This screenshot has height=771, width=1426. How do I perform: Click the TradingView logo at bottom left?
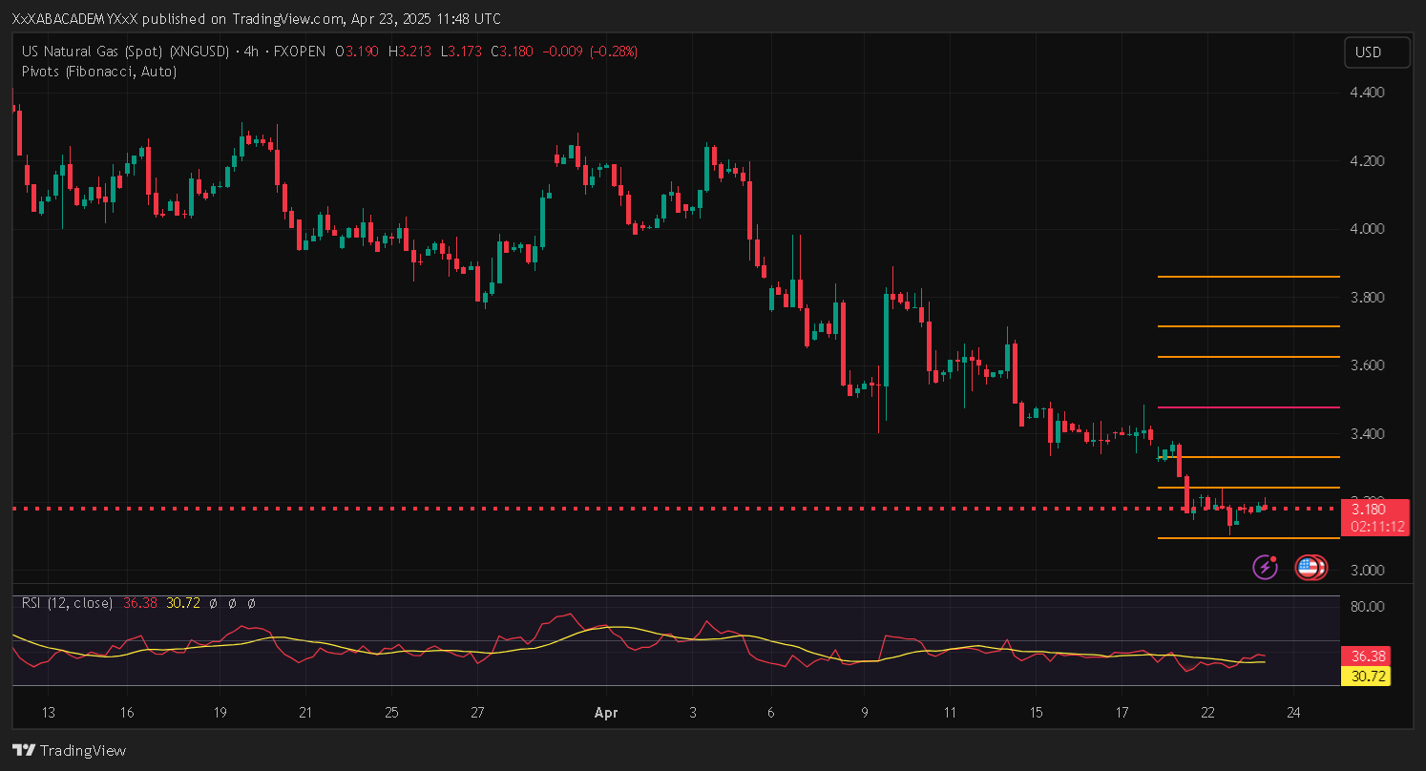[x=69, y=750]
